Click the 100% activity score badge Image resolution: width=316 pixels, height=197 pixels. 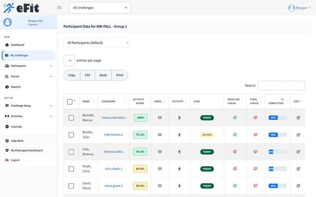point(141,118)
